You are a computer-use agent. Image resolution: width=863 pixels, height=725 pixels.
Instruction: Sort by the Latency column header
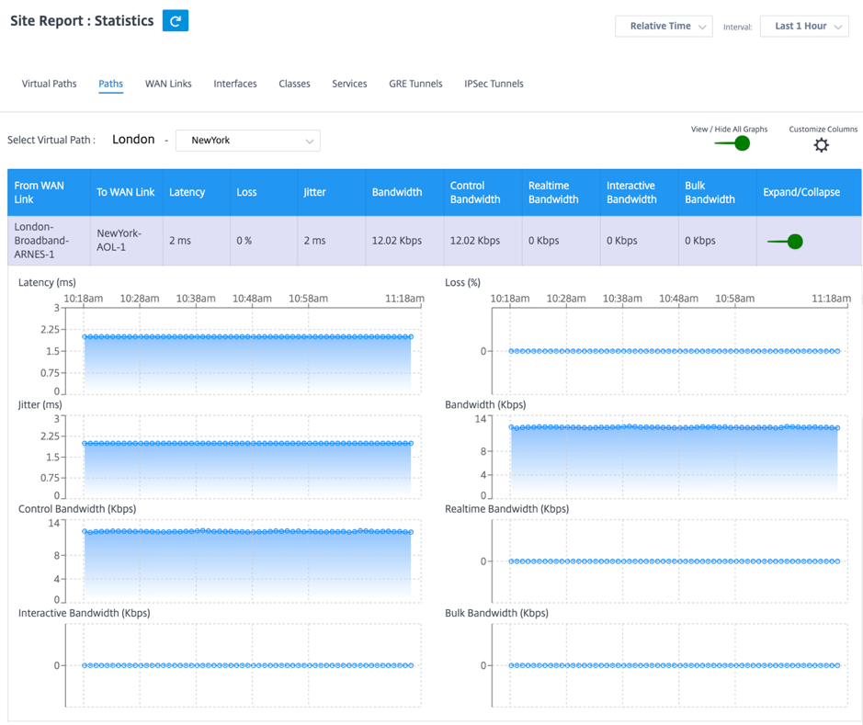click(x=197, y=193)
